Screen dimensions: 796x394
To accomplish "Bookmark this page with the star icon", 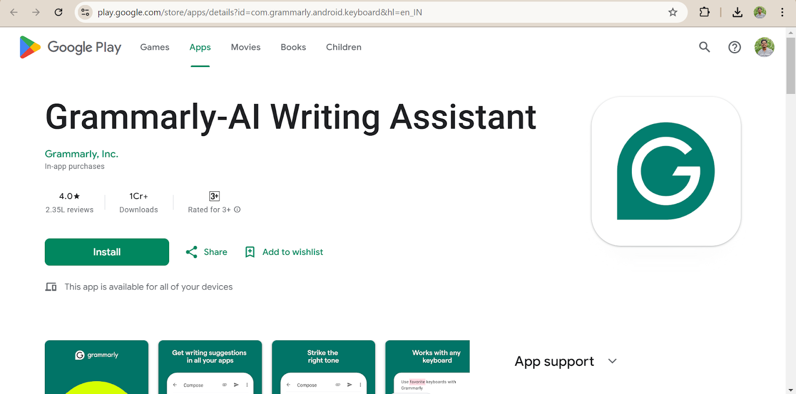I will point(673,12).
